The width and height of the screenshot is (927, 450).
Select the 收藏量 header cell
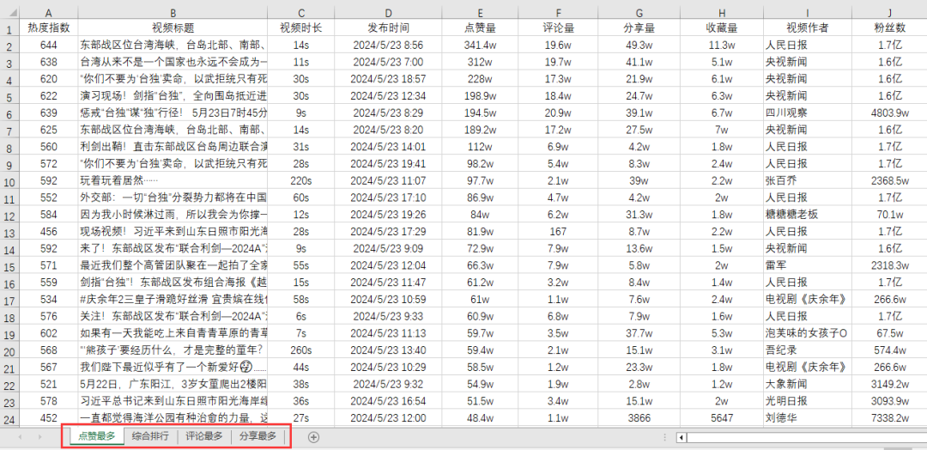point(722,28)
